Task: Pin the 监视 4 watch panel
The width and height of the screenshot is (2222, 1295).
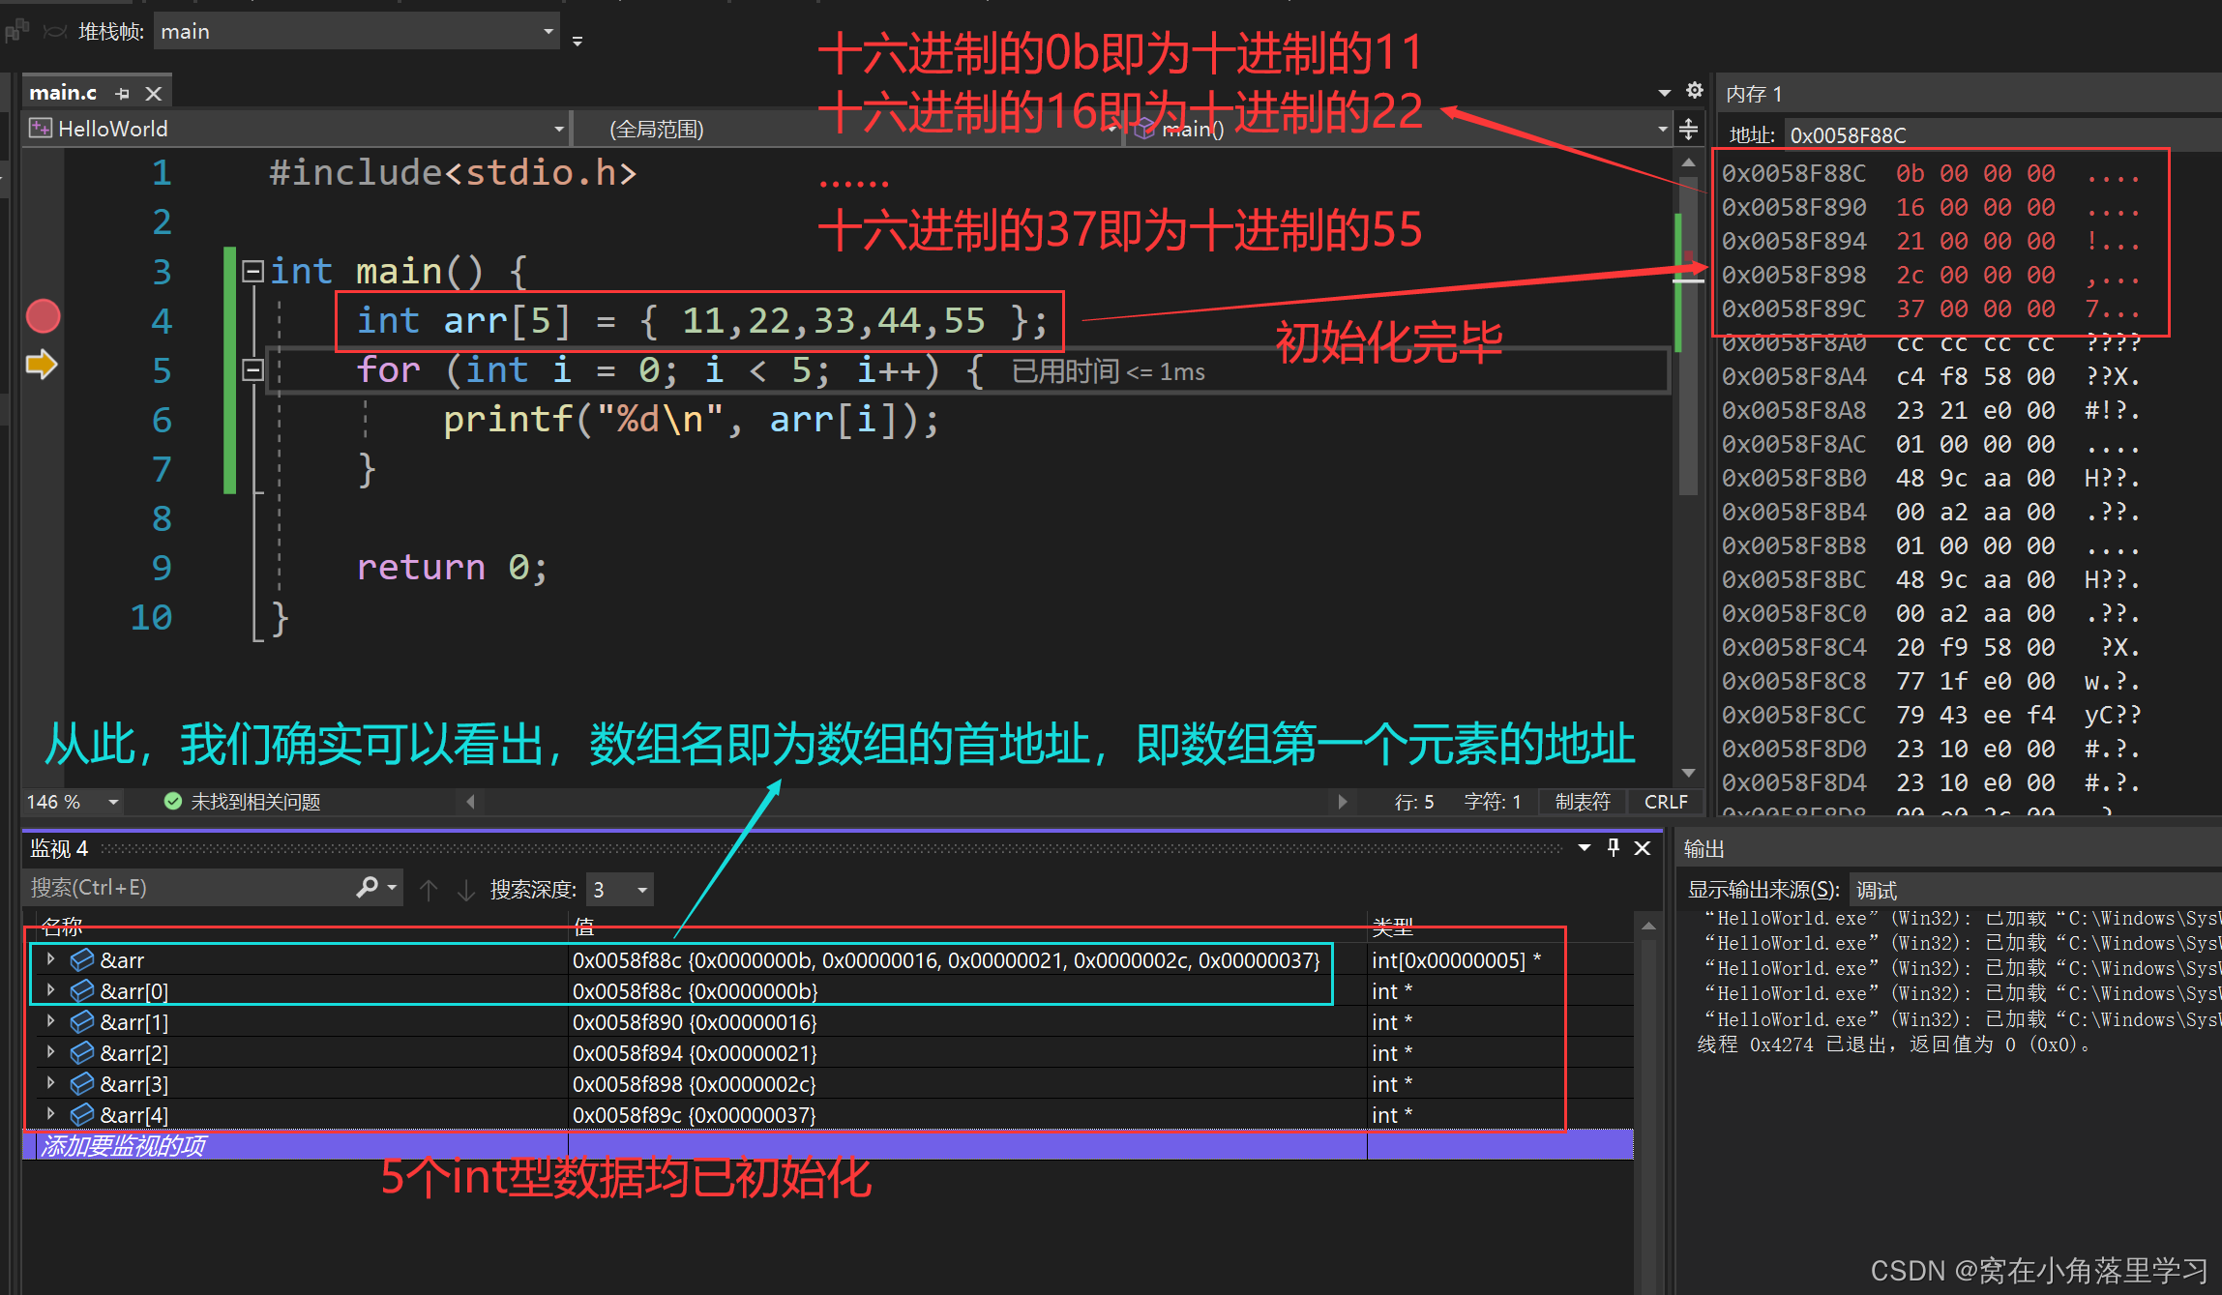Action: pyautogui.click(x=1613, y=848)
